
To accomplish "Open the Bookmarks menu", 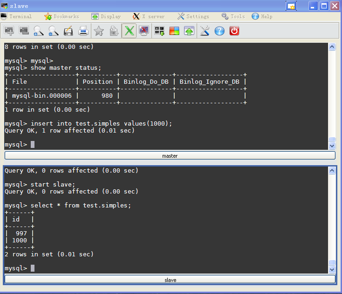I will coord(62,16).
